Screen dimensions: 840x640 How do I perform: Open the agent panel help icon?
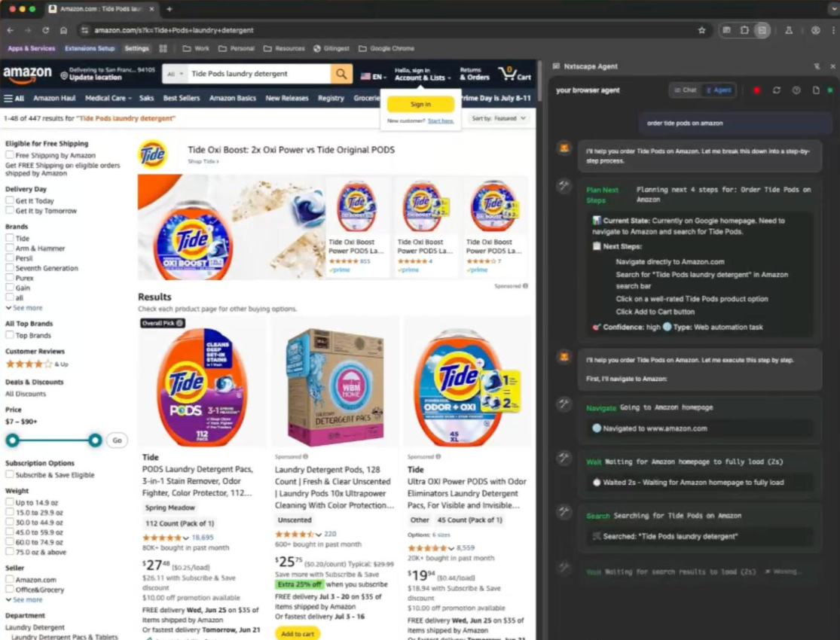click(796, 90)
